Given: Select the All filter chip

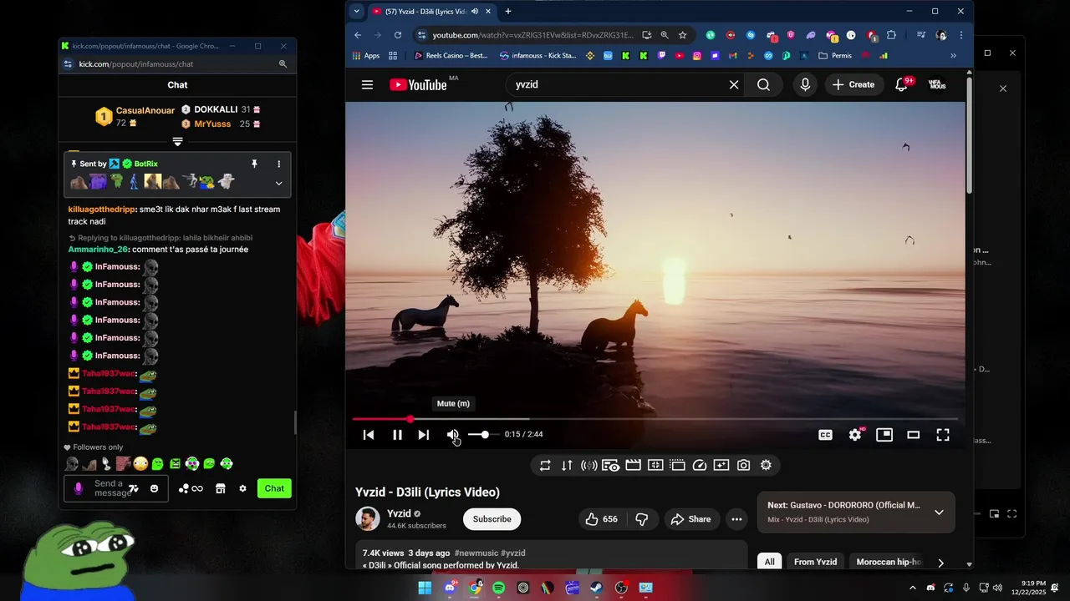Looking at the screenshot, I should click(769, 562).
